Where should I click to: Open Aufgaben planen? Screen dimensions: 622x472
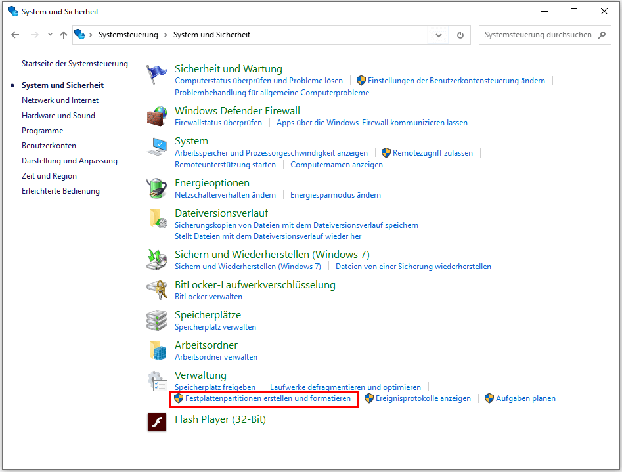pos(525,398)
